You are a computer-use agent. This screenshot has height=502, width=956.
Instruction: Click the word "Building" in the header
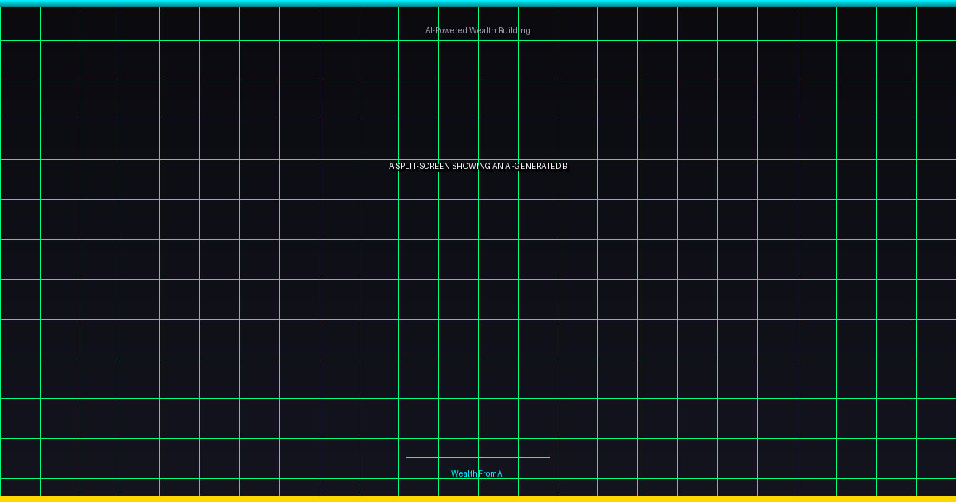(x=514, y=30)
